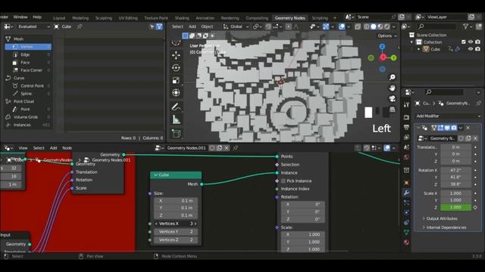Click the Cube node Size X value
The height and width of the screenshot is (272, 485).
176,201
